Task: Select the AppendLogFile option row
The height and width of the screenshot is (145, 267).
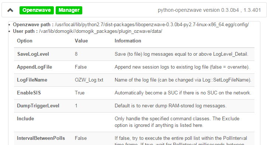Action: (134, 67)
